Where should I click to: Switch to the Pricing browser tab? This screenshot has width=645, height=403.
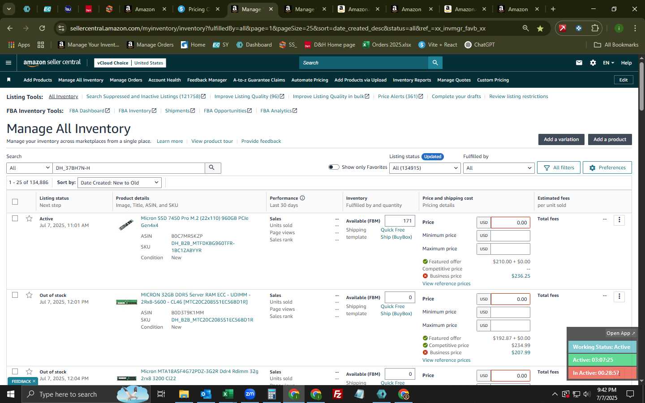[198, 9]
